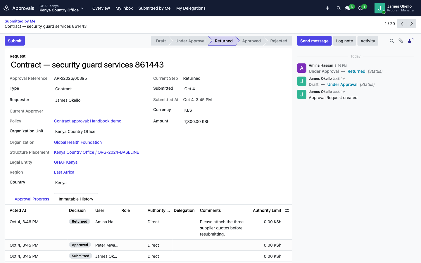The height and width of the screenshot is (263, 421).
Task: Select the Approved status stage
Action: [251, 41]
